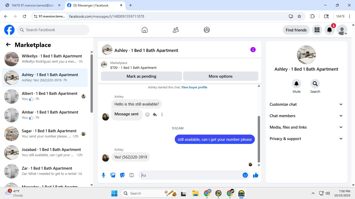Reply to the 'Message sent' message
This screenshot has width=355, height=199.
tap(155, 115)
